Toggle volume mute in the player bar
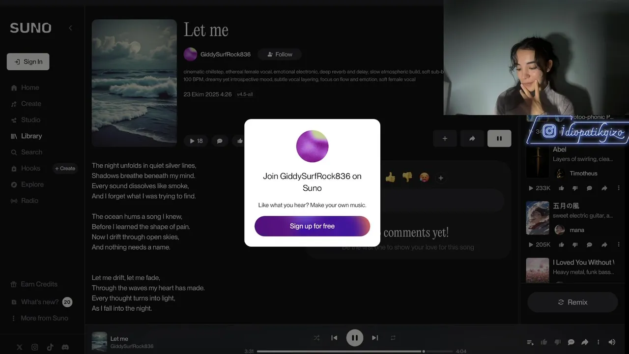 click(x=612, y=342)
